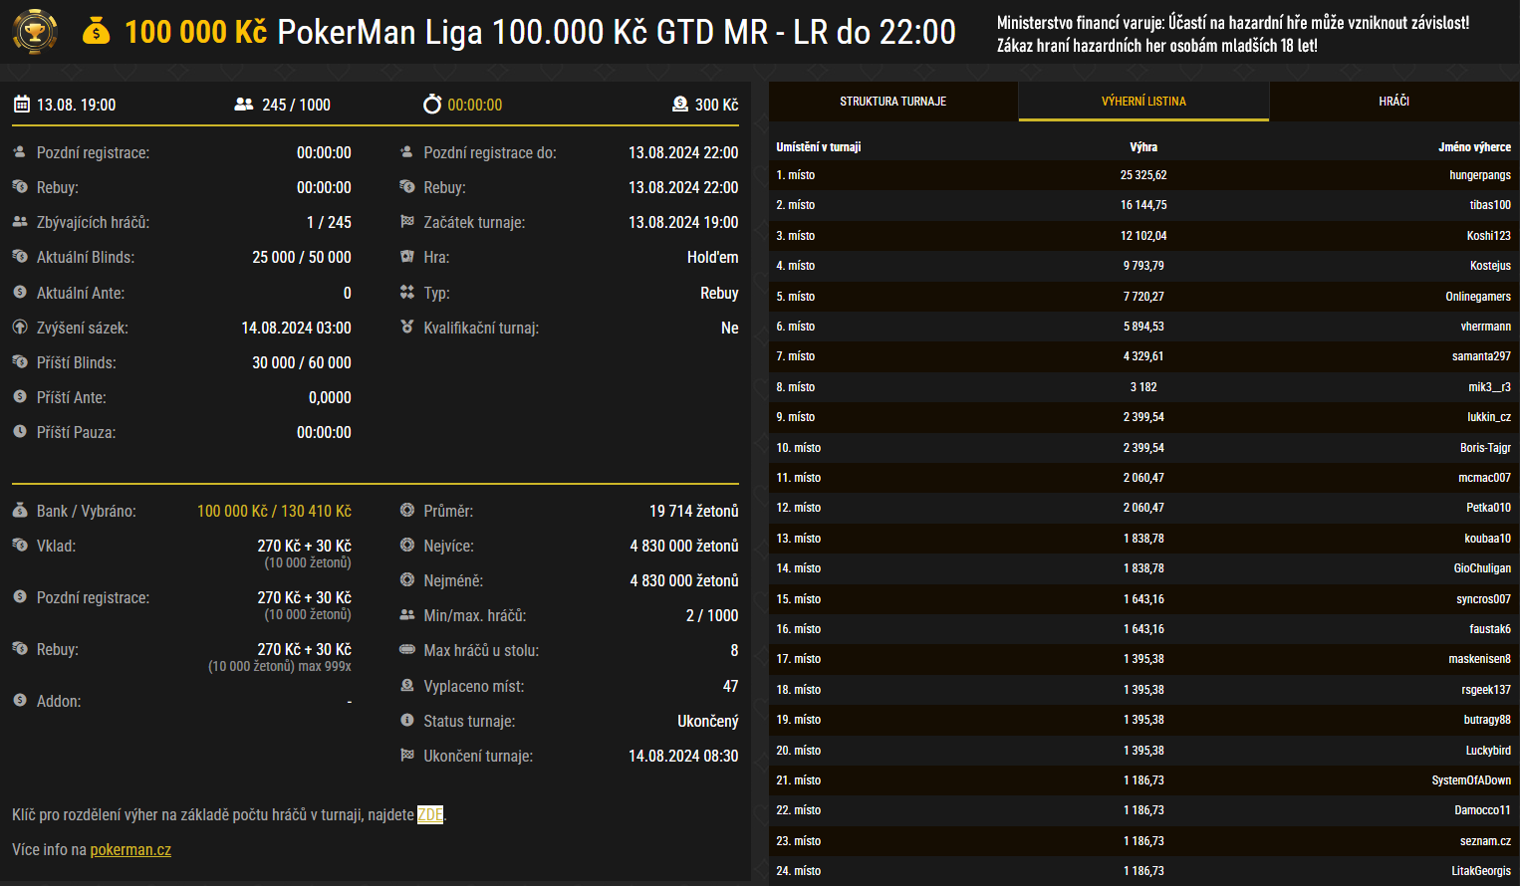The height and width of the screenshot is (886, 1520).
Task: Select the checkered flag icon beside Začátek turnaje
Action: pyautogui.click(x=407, y=222)
